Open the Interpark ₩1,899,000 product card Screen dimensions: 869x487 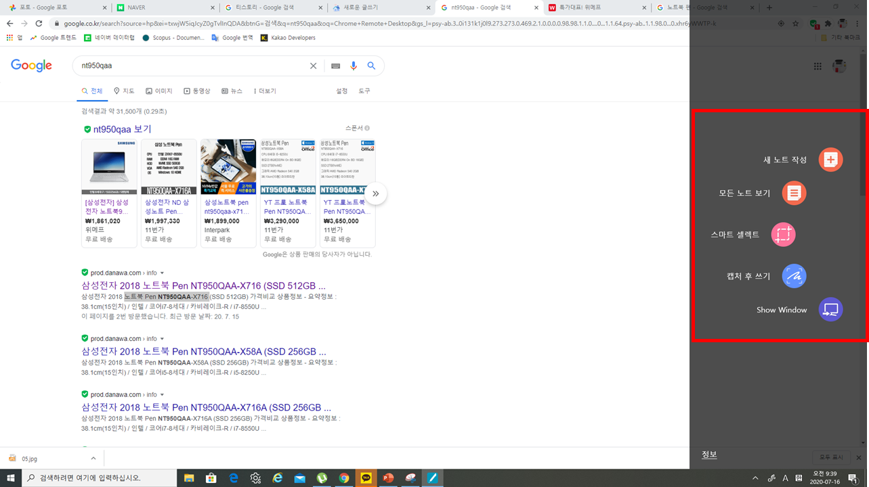[228, 193]
